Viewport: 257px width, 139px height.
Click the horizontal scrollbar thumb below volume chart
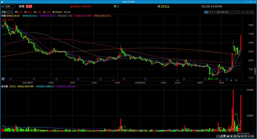pos(243,133)
